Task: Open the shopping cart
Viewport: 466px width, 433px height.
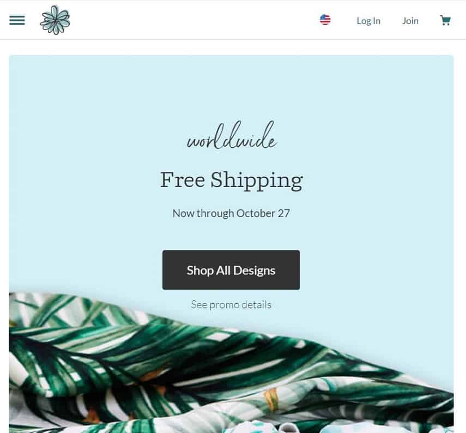Action: pyautogui.click(x=445, y=21)
